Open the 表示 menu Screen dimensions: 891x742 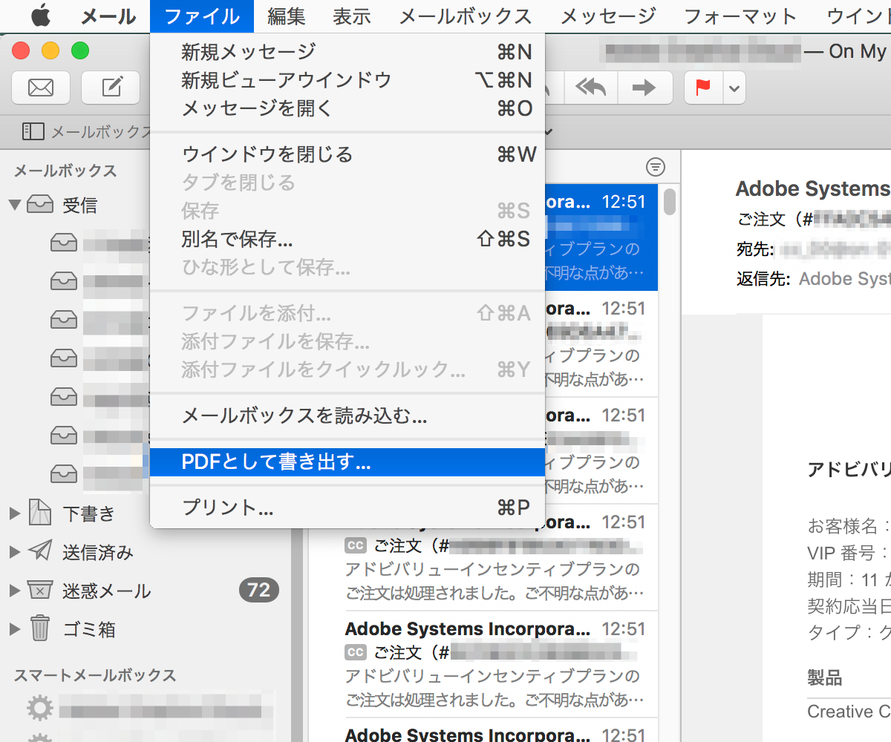point(352,16)
